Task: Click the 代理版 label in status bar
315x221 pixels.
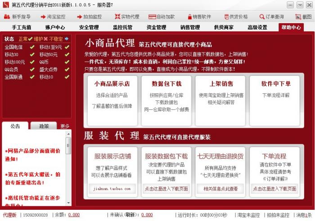Action: pos(9,215)
